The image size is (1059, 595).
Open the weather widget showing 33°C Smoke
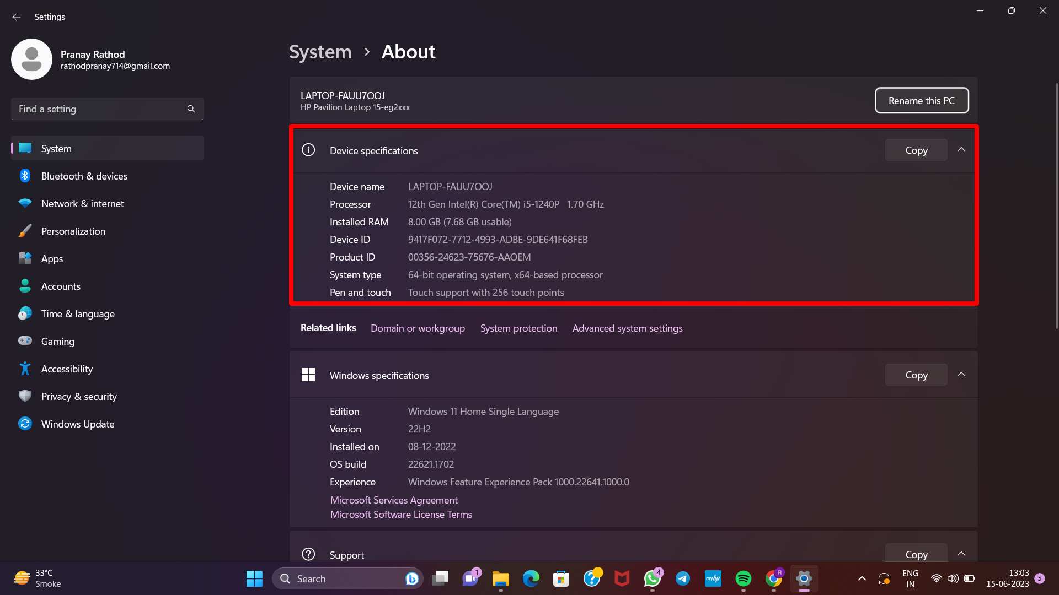click(x=38, y=578)
